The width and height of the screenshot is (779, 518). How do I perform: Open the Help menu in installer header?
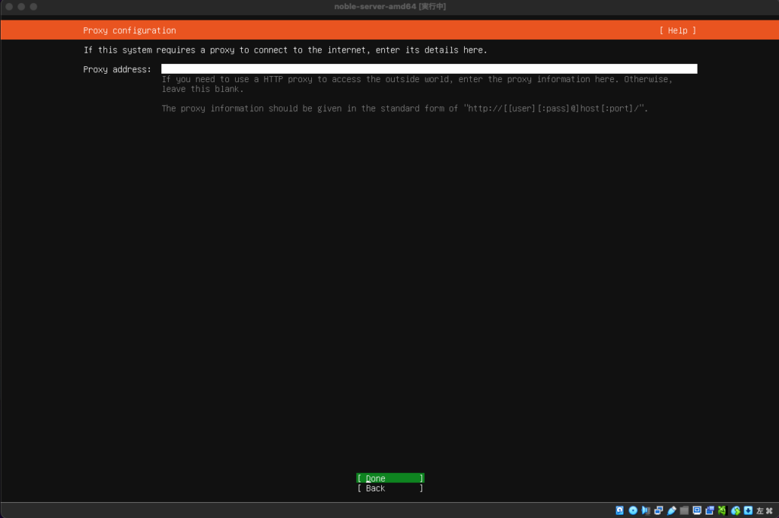(x=678, y=30)
